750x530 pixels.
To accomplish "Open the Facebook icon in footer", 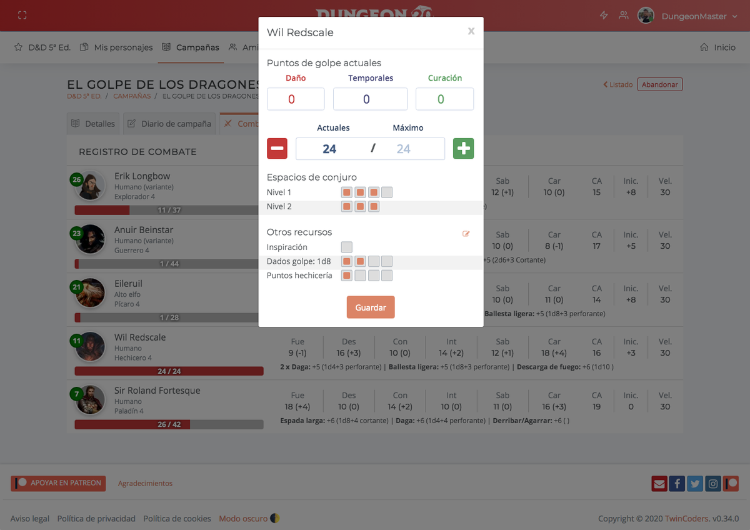I will tap(677, 483).
